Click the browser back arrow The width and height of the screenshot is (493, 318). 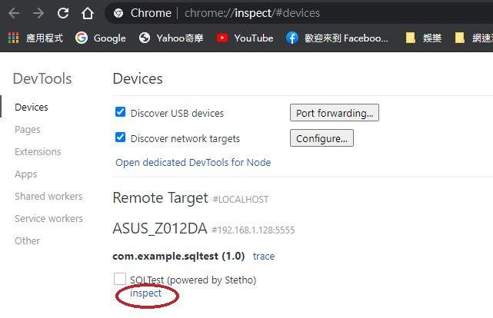click(x=15, y=13)
